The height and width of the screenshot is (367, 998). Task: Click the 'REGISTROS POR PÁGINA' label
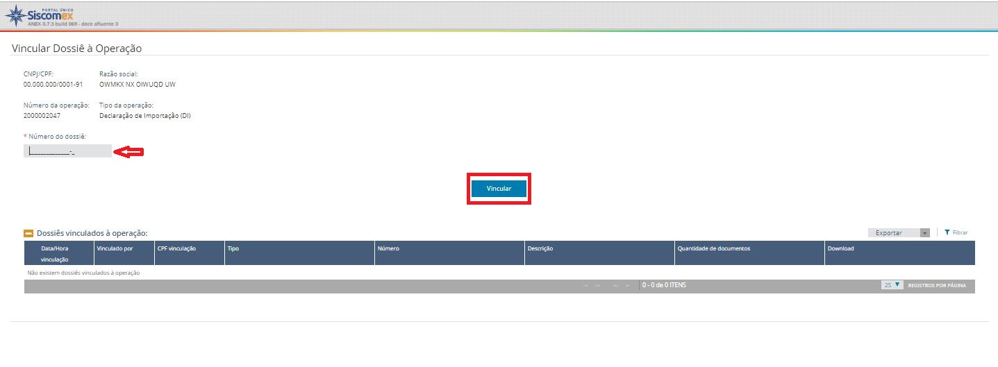[937, 285]
